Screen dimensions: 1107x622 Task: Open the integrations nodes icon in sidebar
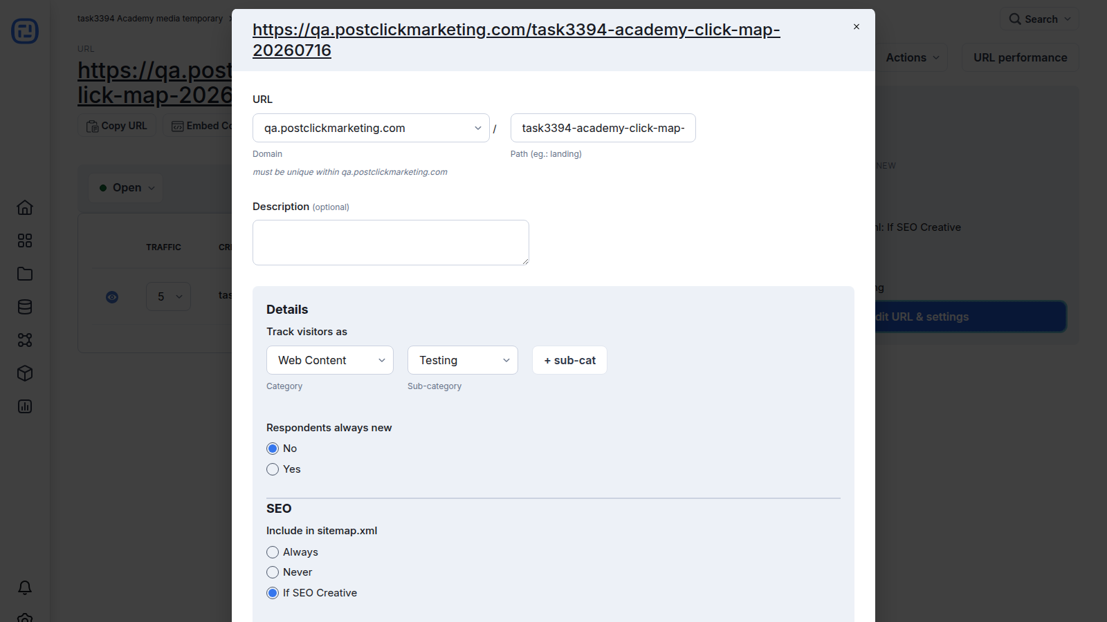point(25,340)
